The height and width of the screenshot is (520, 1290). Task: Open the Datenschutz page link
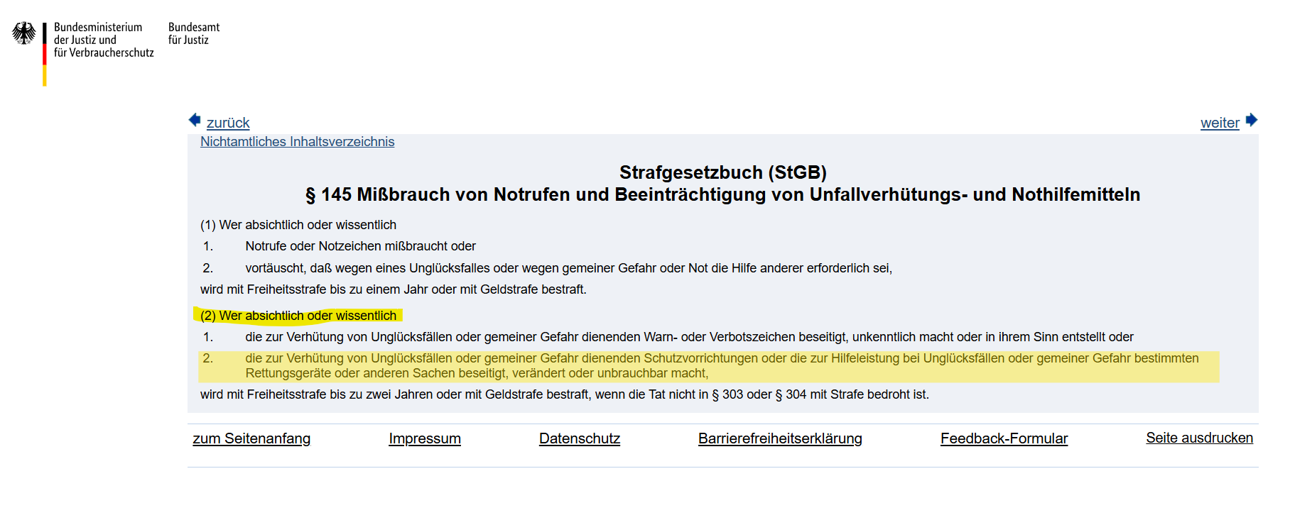(x=580, y=438)
